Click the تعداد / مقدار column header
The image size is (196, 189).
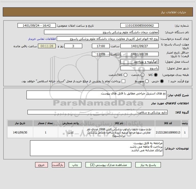[46, 123]
